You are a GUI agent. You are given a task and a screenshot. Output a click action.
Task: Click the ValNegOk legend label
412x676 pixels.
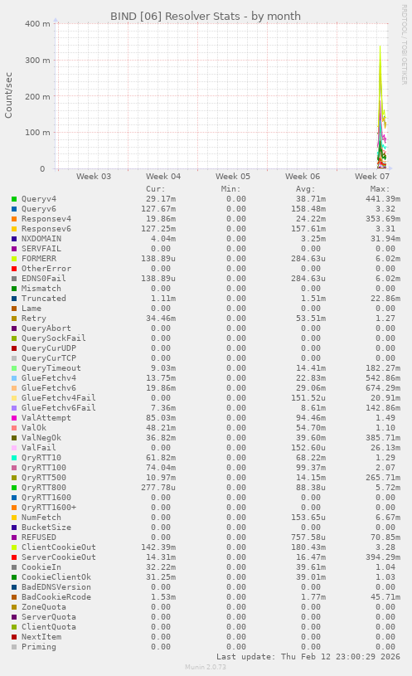click(x=41, y=437)
